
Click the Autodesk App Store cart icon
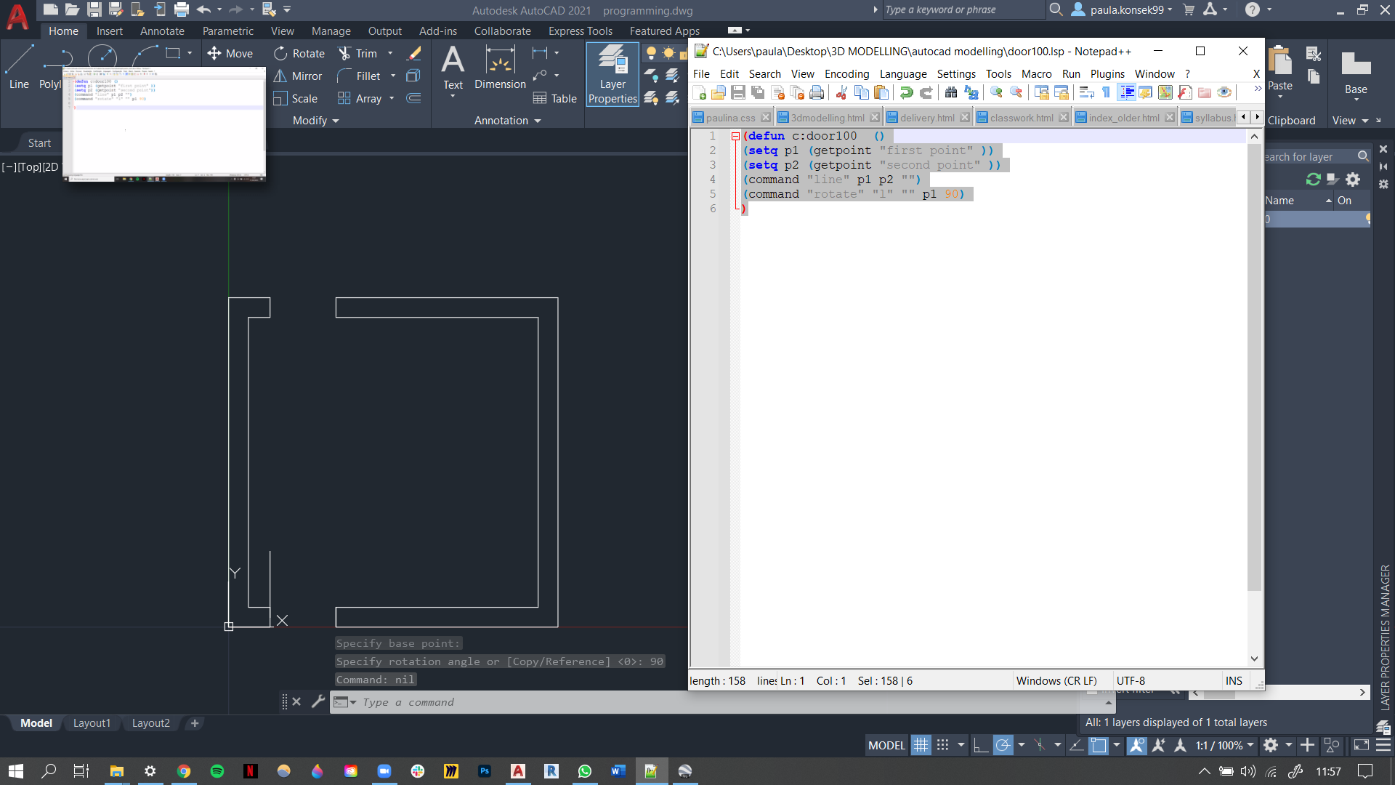coord(1189,10)
